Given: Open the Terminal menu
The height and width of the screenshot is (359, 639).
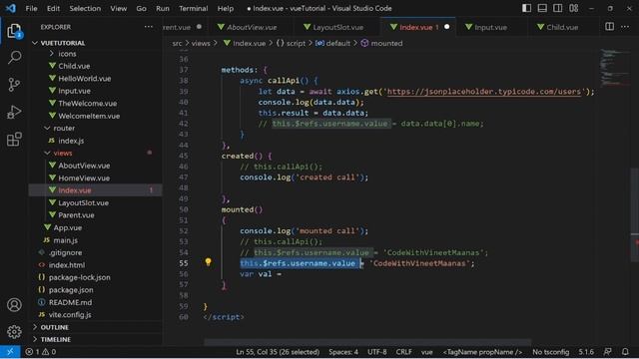Looking at the screenshot, I should pos(193,8).
